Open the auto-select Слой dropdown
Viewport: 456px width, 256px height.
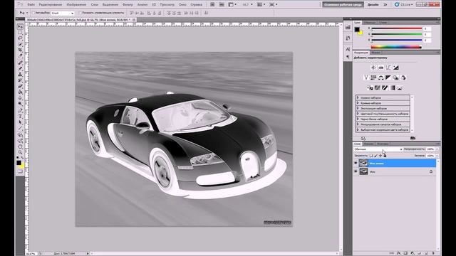point(63,13)
